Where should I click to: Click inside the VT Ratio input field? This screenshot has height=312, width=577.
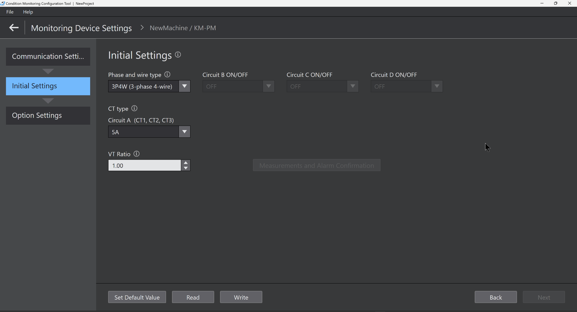point(144,166)
